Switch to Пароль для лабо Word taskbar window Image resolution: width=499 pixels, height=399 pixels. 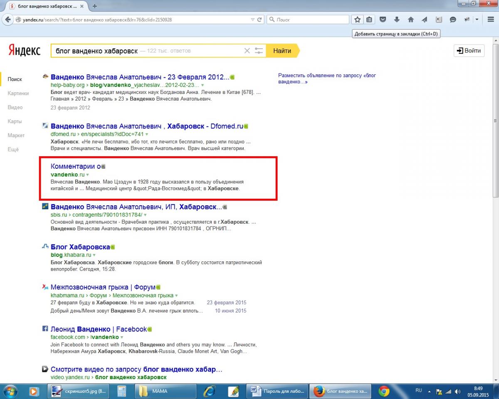277,391
